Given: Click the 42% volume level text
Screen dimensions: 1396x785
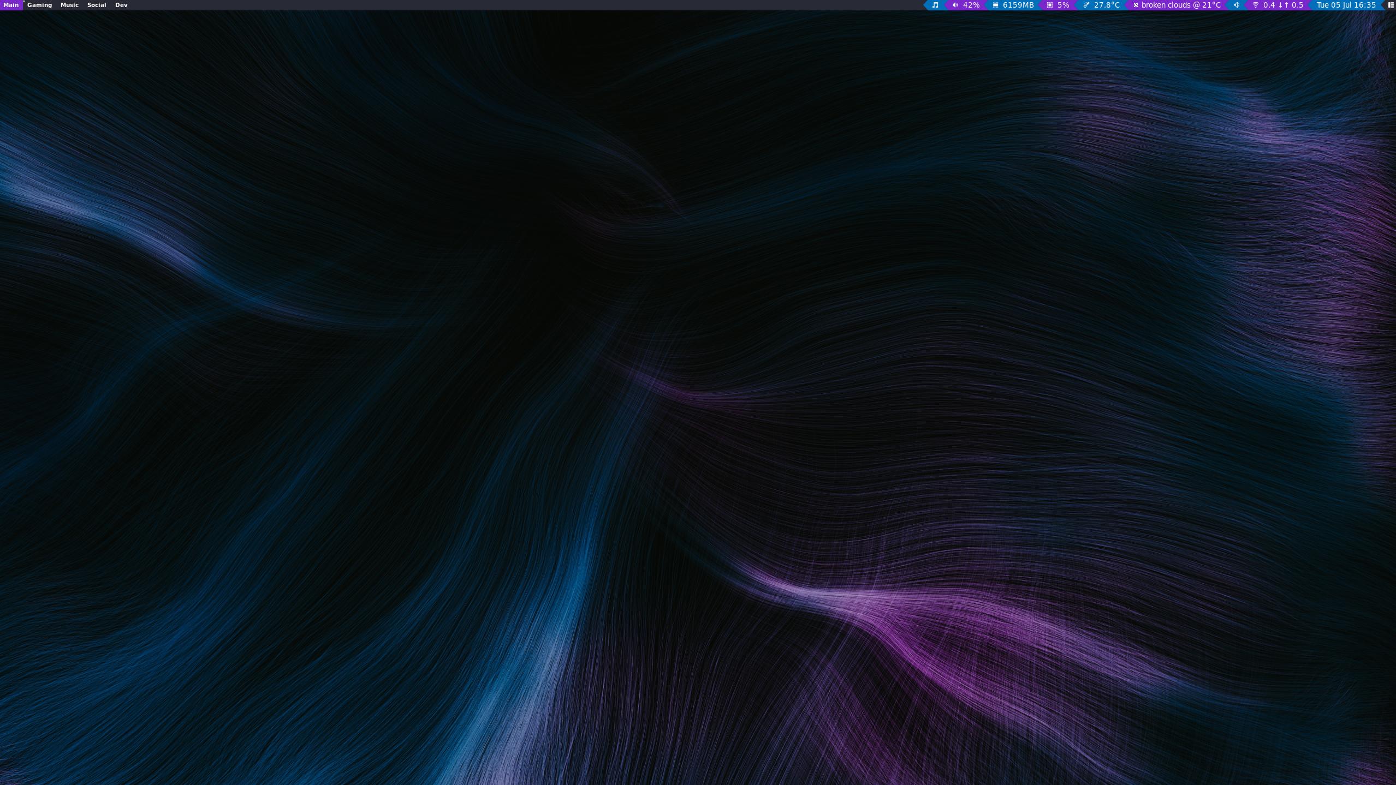Looking at the screenshot, I should [971, 5].
